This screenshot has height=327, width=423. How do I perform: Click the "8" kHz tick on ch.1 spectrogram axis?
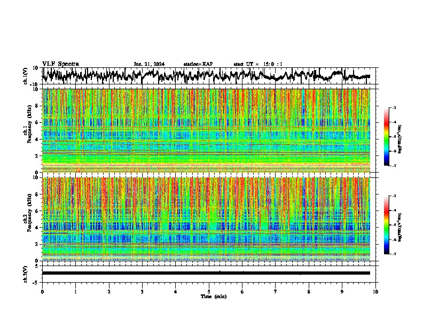pos(37,106)
